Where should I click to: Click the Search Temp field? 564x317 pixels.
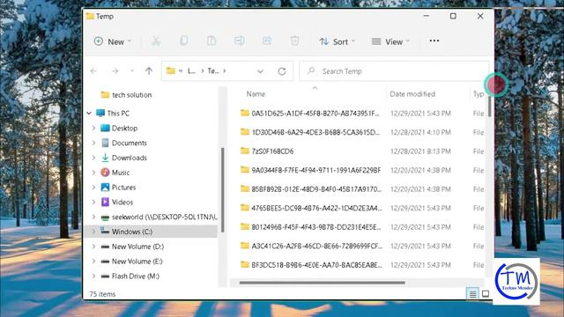394,71
